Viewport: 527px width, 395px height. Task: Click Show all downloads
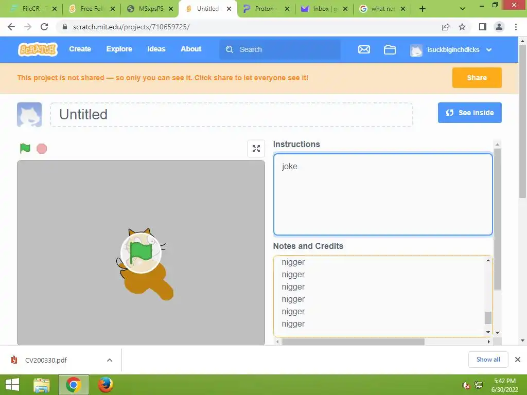(488, 360)
